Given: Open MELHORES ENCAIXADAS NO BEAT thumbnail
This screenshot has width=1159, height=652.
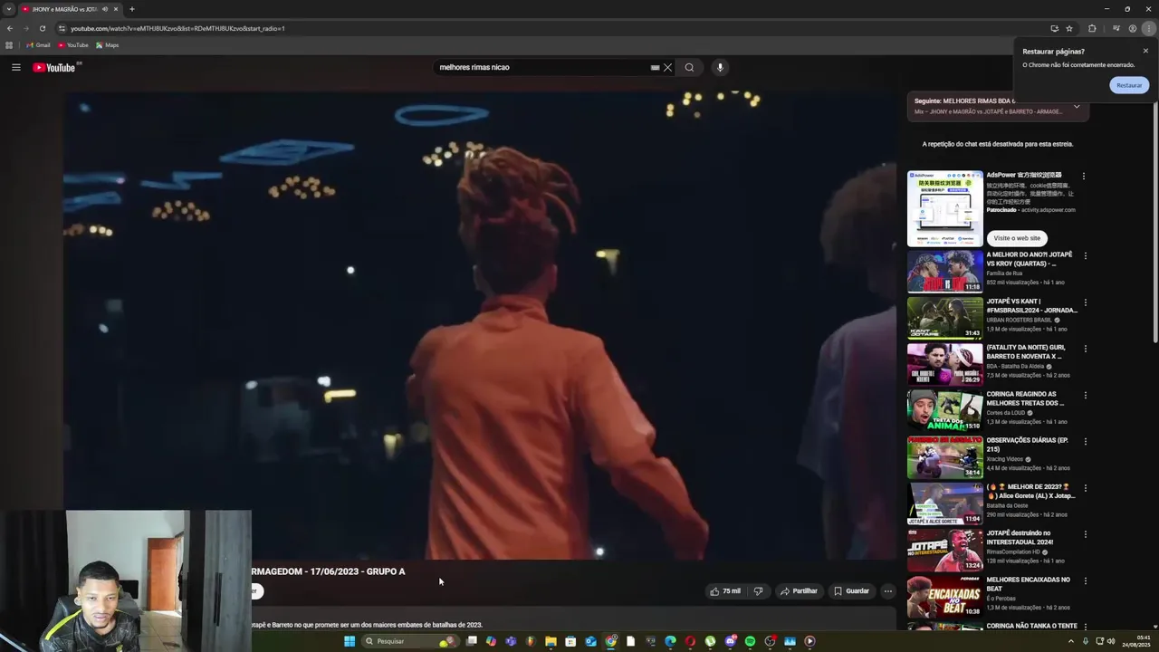Looking at the screenshot, I should click(944, 597).
